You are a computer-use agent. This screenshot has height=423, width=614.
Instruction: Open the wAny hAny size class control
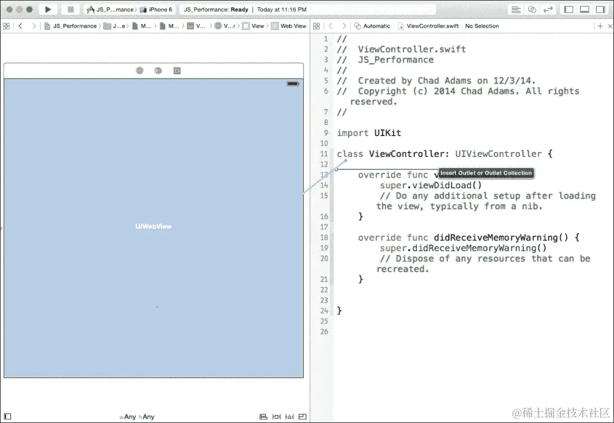[x=137, y=417]
